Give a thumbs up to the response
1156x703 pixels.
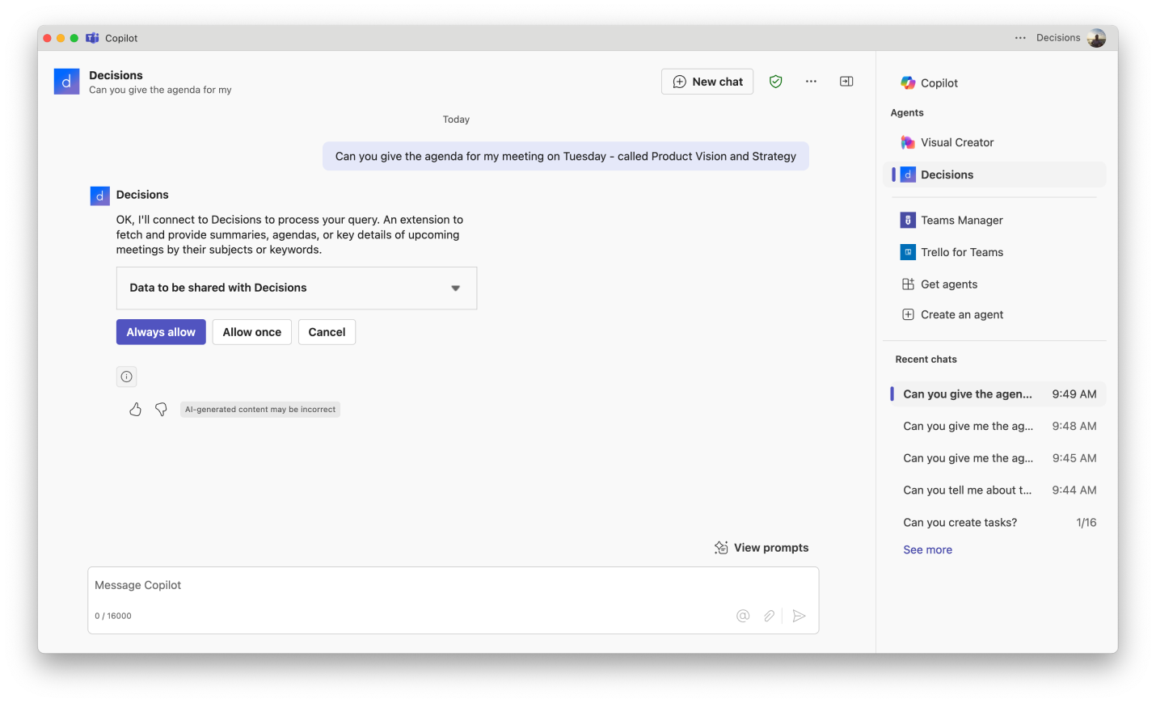(x=135, y=410)
